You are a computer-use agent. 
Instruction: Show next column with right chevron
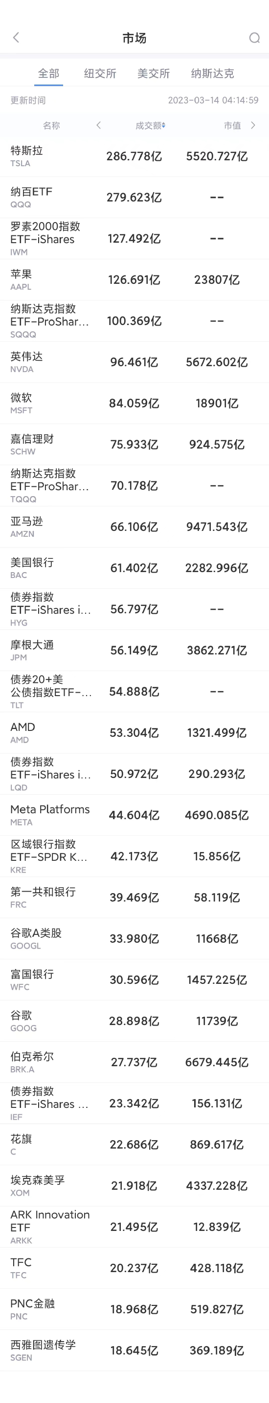253,125
